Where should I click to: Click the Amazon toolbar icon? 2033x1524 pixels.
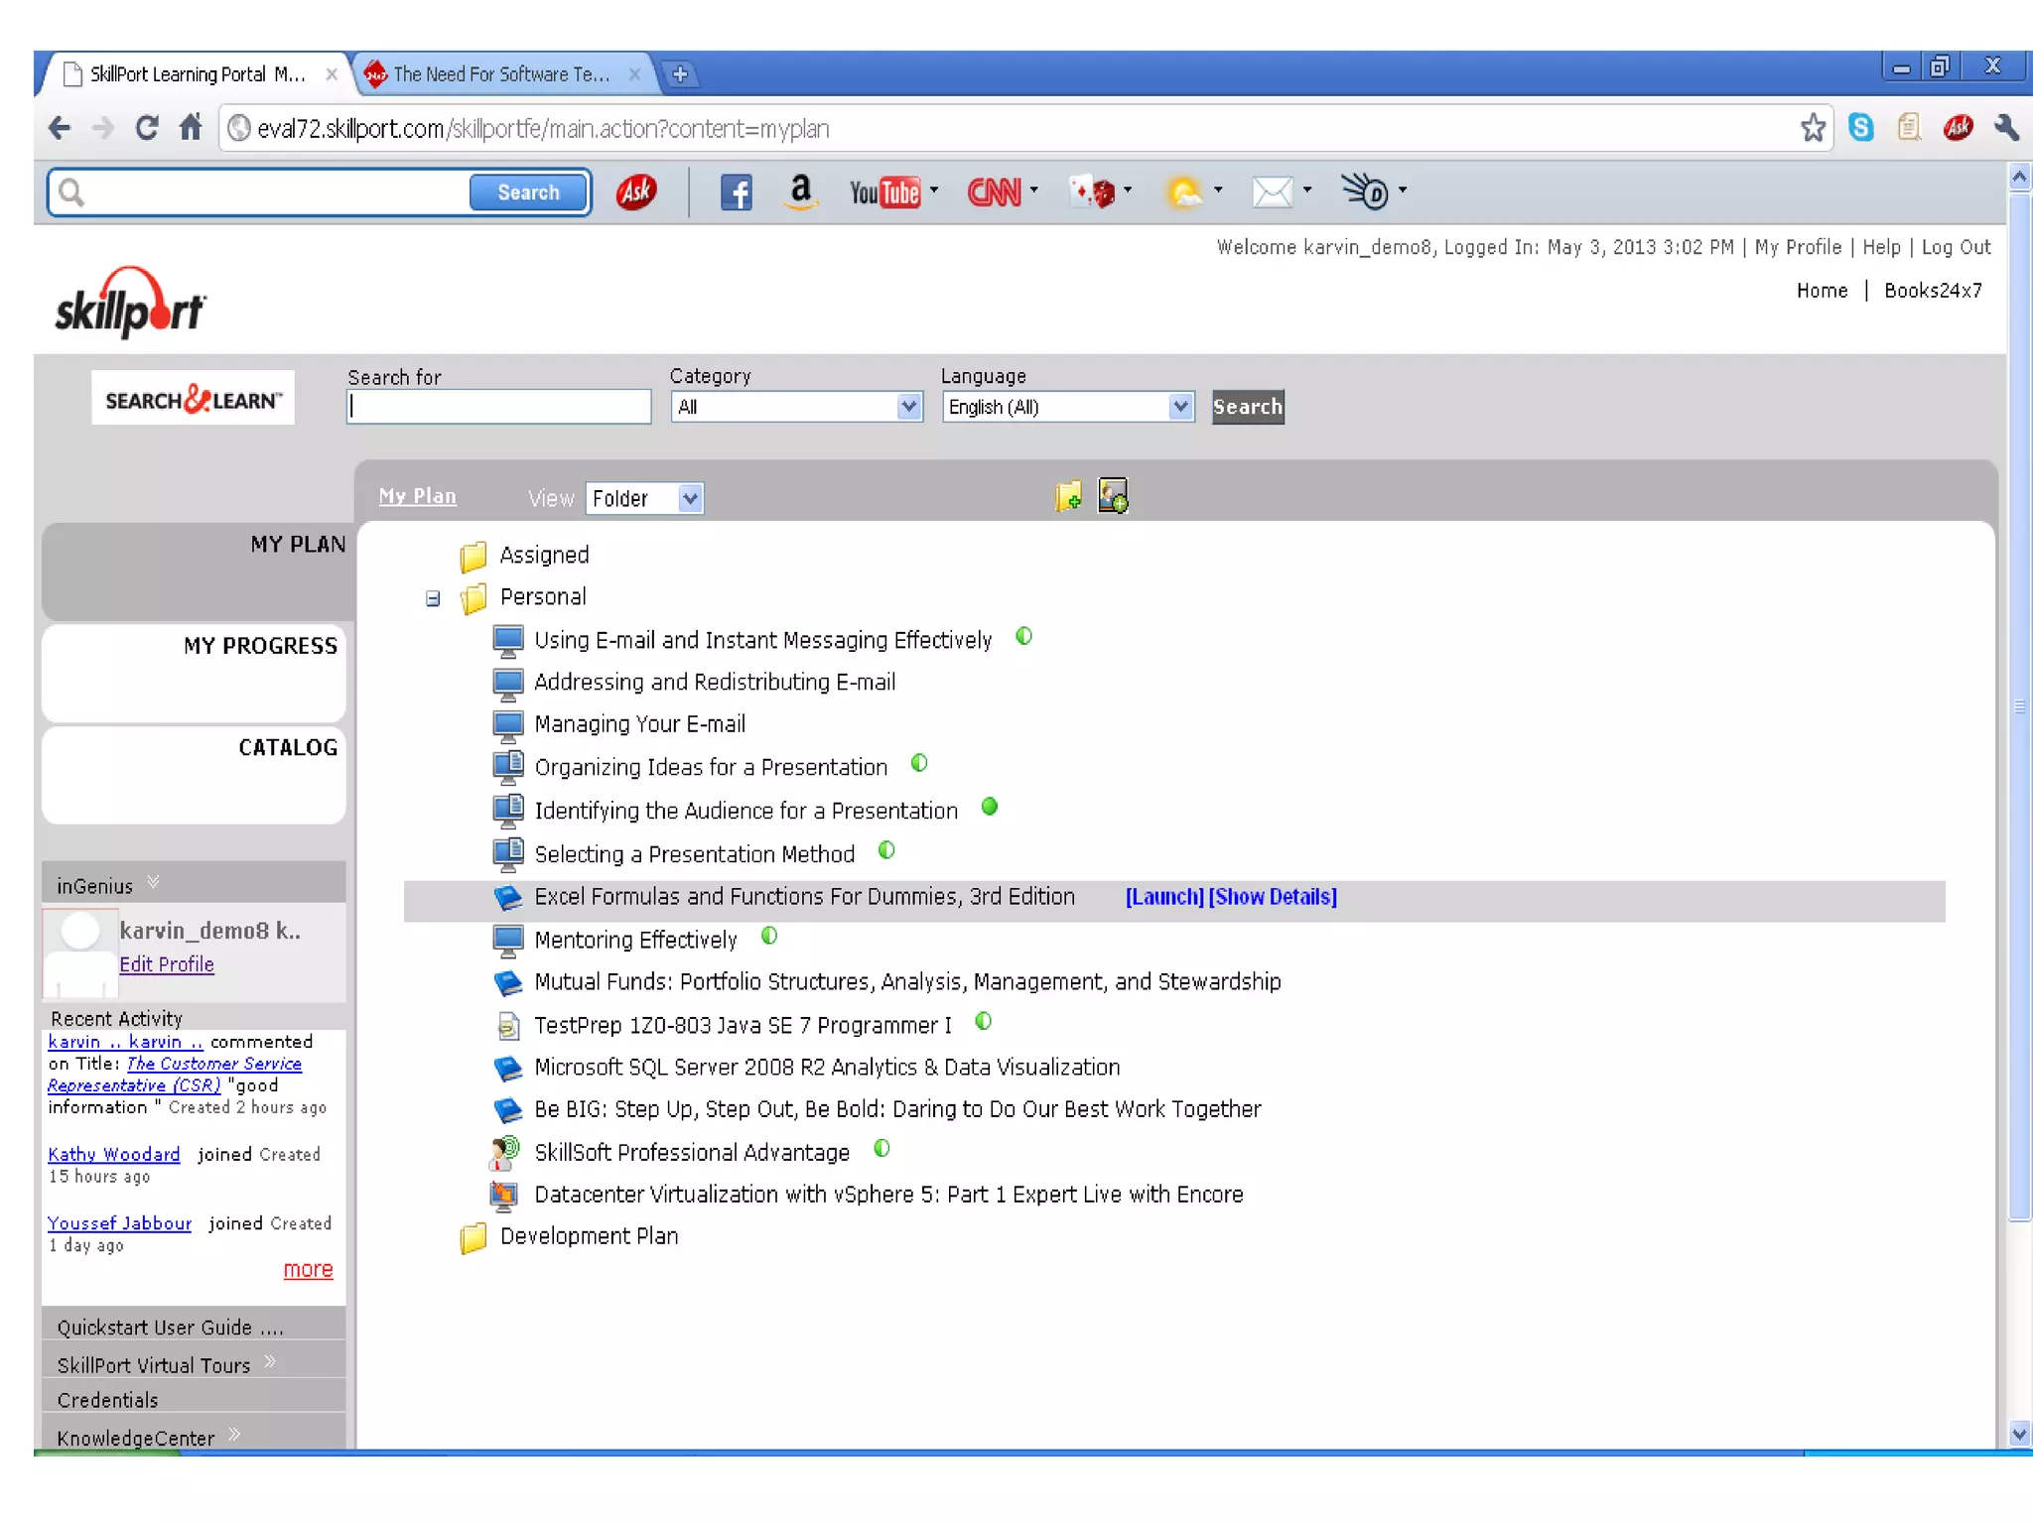click(800, 191)
